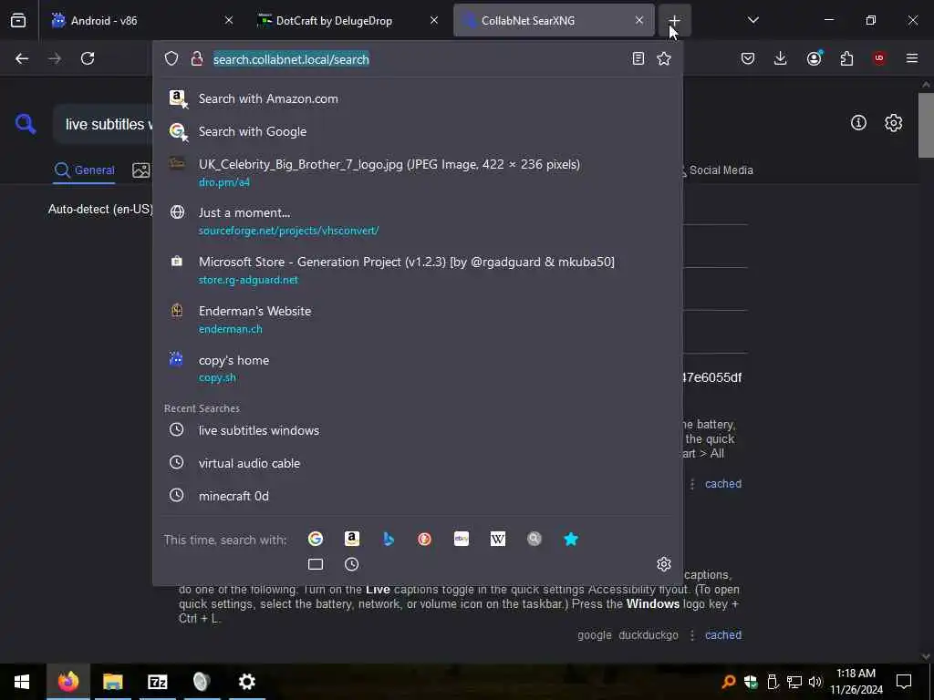Open Microsoft Store Generation Project suggestion
The height and width of the screenshot is (700, 934).
click(418, 270)
